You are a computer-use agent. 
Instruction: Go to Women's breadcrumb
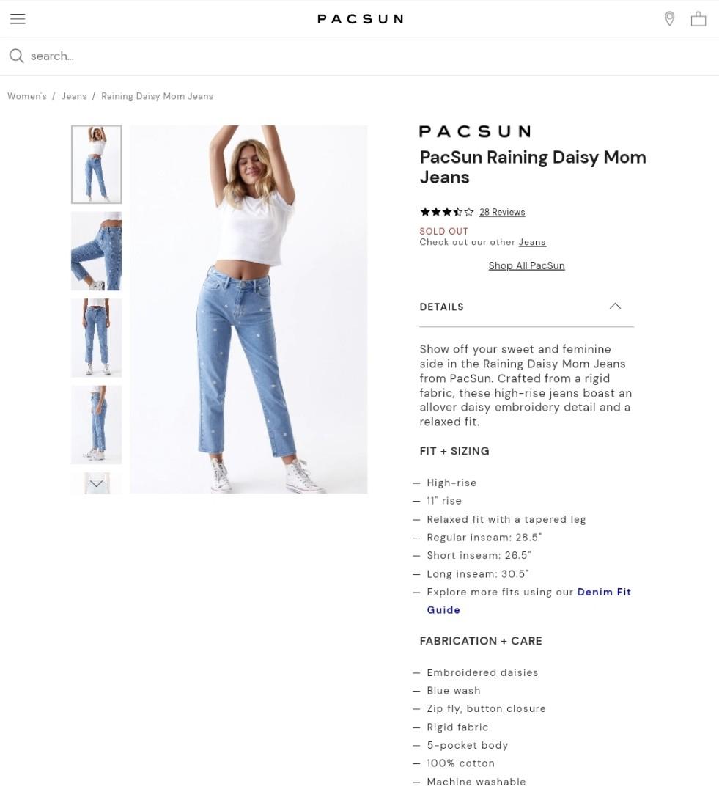pos(27,96)
